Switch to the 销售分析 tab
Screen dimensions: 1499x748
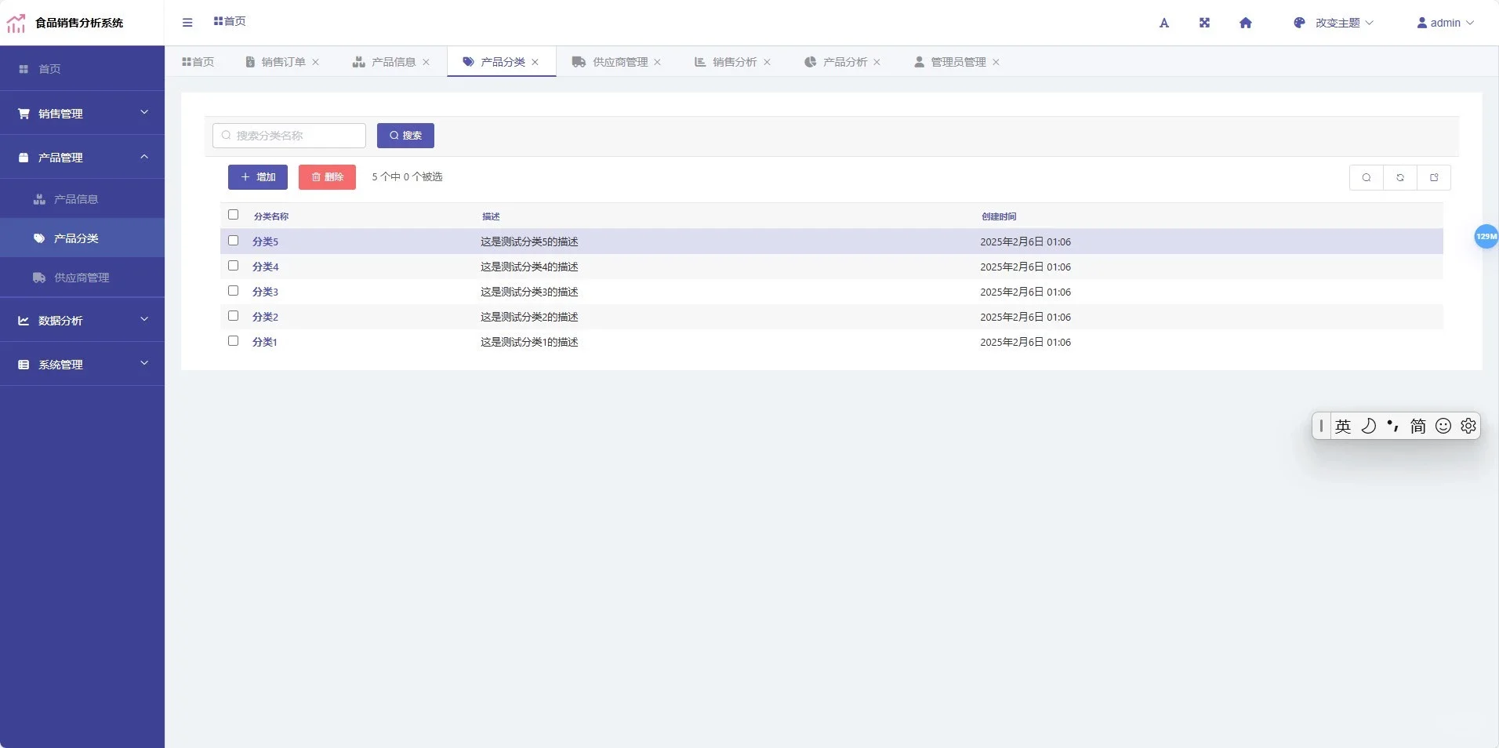pos(733,62)
